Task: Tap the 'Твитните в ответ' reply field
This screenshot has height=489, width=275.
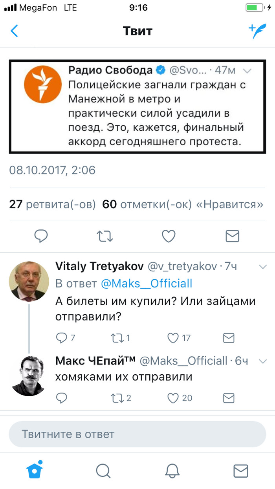Action: click(137, 434)
